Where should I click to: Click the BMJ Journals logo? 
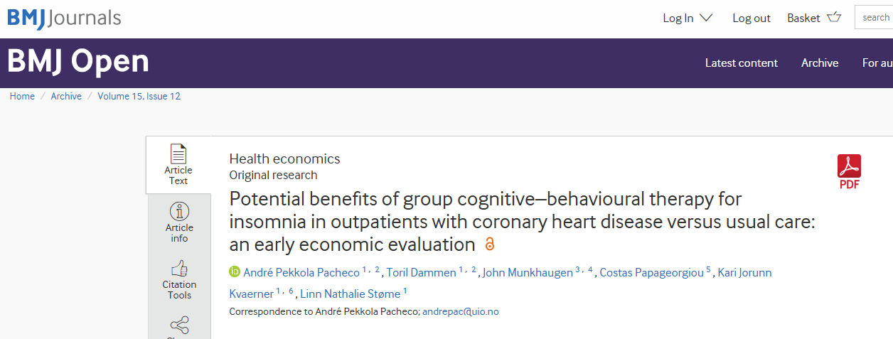[x=64, y=18]
